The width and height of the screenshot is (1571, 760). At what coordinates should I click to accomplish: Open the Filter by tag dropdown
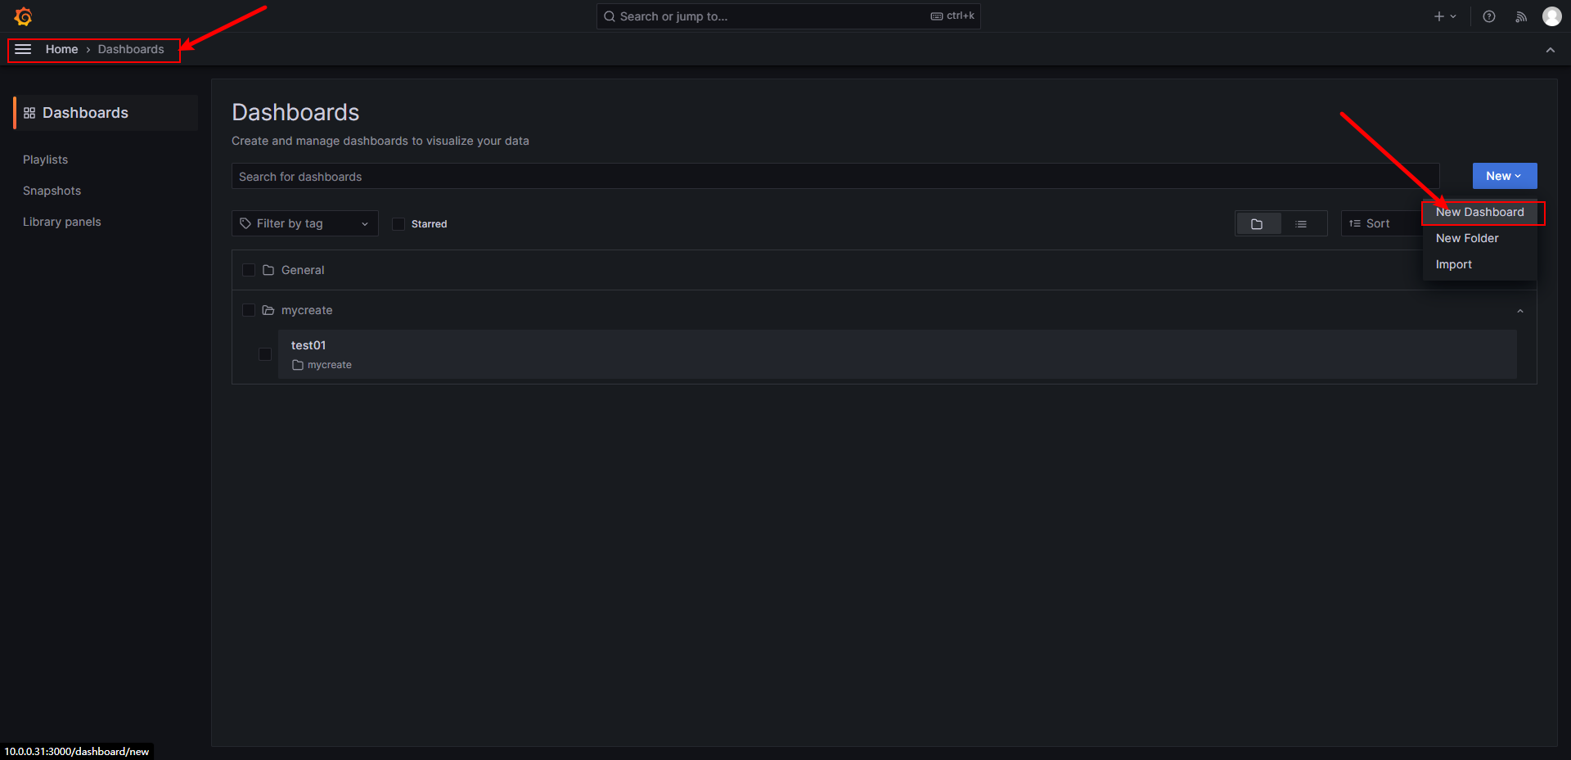pos(304,223)
